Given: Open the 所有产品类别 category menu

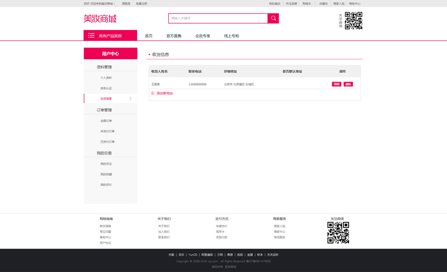Looking at the screenshot, I should [110, 35].
